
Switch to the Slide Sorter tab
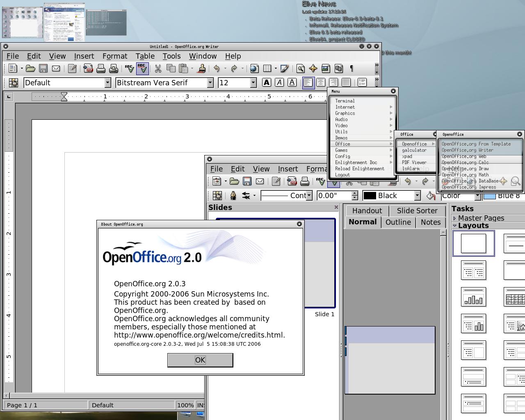417,211
